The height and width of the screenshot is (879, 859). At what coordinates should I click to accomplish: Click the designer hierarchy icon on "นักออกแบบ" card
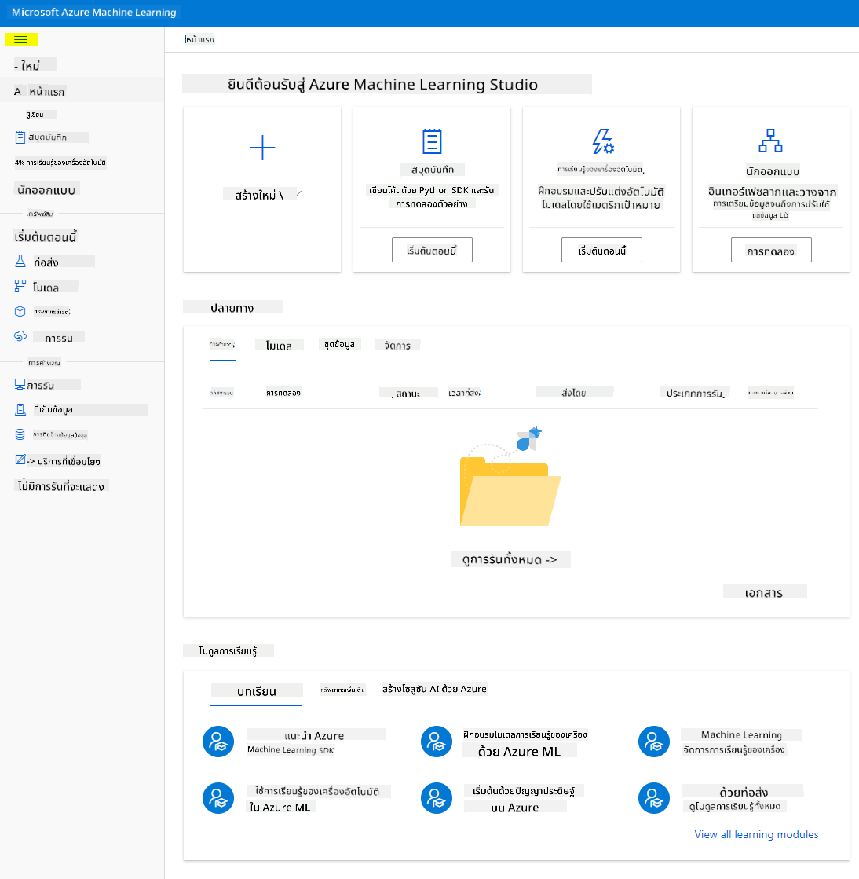click(x=770, y=141)
